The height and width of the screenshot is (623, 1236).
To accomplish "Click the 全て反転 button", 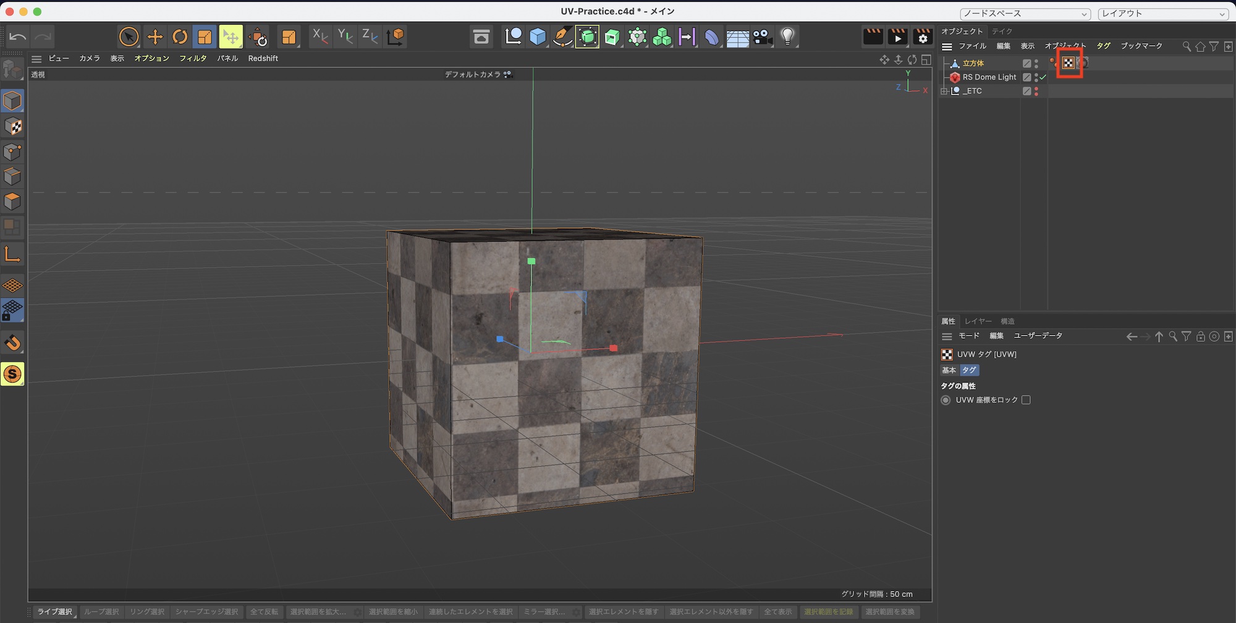I will tap(264, 612).
